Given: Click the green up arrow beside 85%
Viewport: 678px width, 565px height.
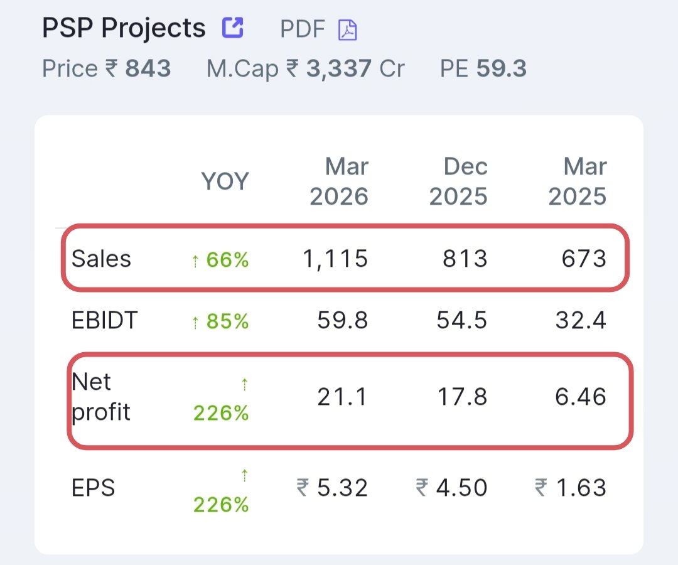Looking at the screenshot, I should [195, 323].
